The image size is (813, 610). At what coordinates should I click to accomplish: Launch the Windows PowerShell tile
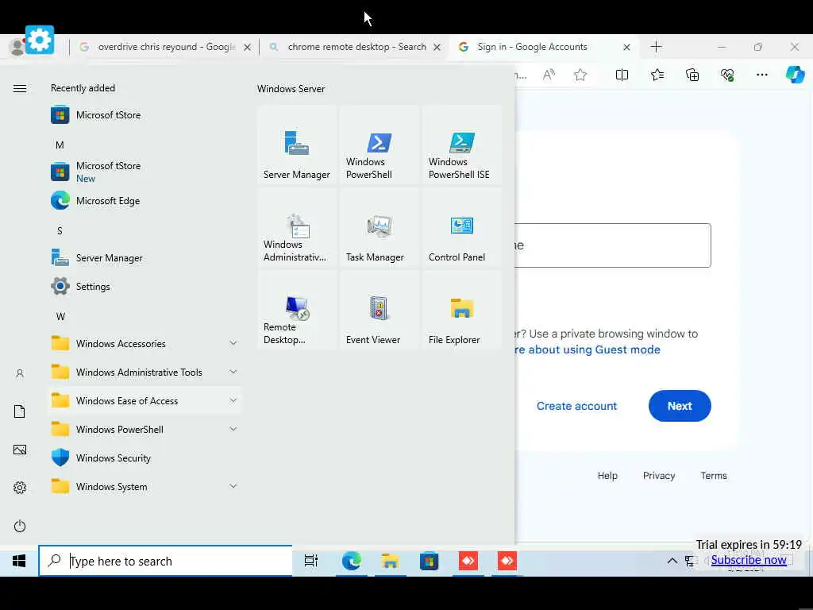[379, 145]
